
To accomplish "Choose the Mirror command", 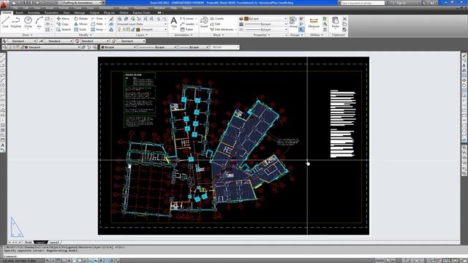I will (x=81, y=24).
